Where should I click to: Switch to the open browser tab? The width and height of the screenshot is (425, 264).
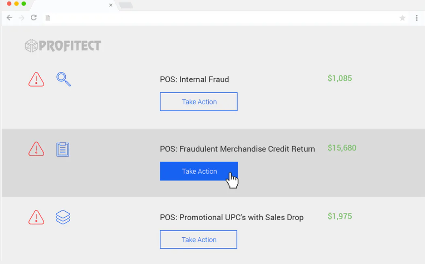coord(73,5)
